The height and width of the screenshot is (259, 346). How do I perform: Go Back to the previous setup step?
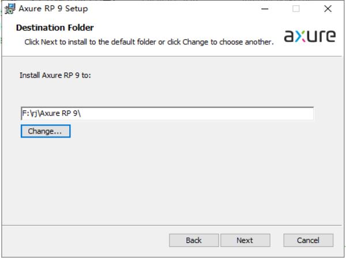194,240
